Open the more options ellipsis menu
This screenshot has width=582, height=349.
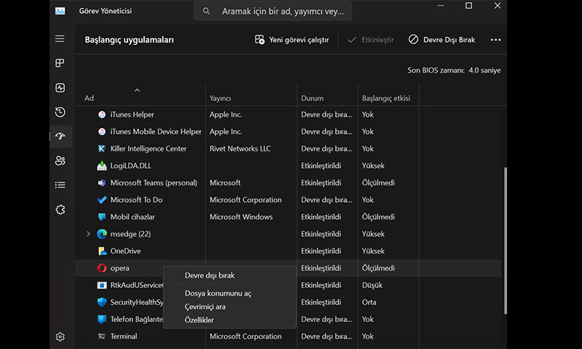click(495, 40)
